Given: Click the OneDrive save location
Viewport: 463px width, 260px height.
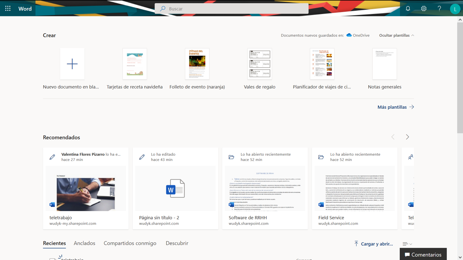Looking at the screenshot, I should pyautogui.click(x=358, y=35).
